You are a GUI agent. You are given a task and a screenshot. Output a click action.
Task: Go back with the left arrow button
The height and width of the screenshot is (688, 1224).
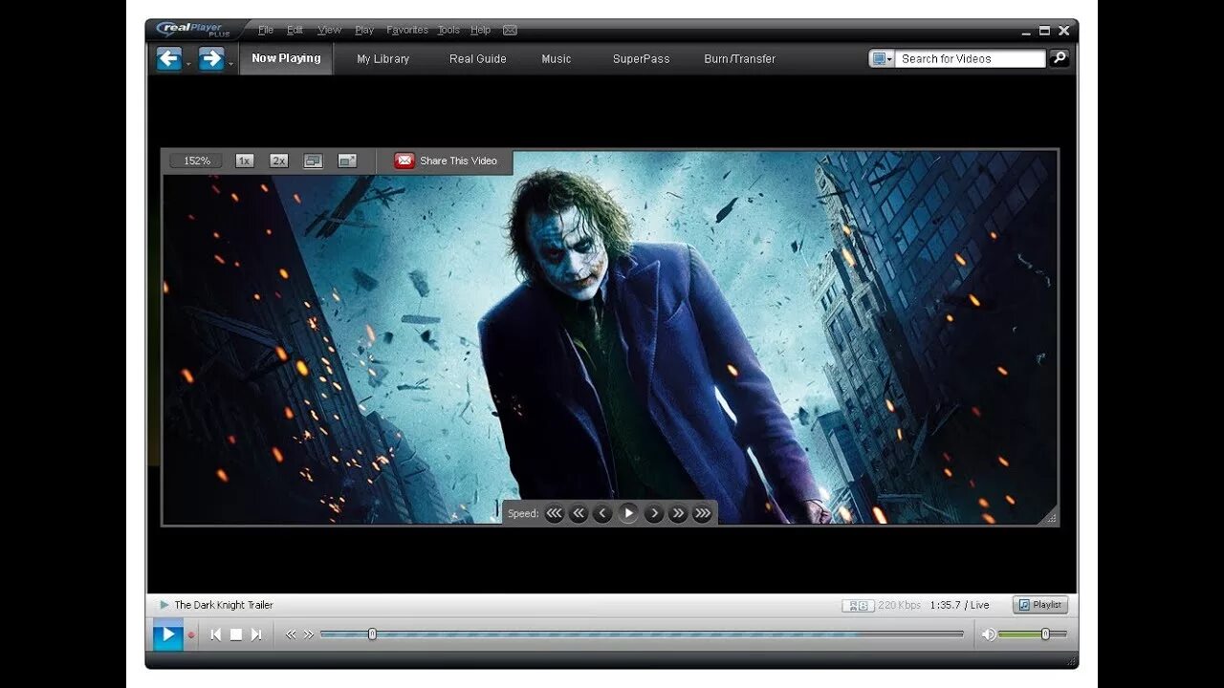169,58
